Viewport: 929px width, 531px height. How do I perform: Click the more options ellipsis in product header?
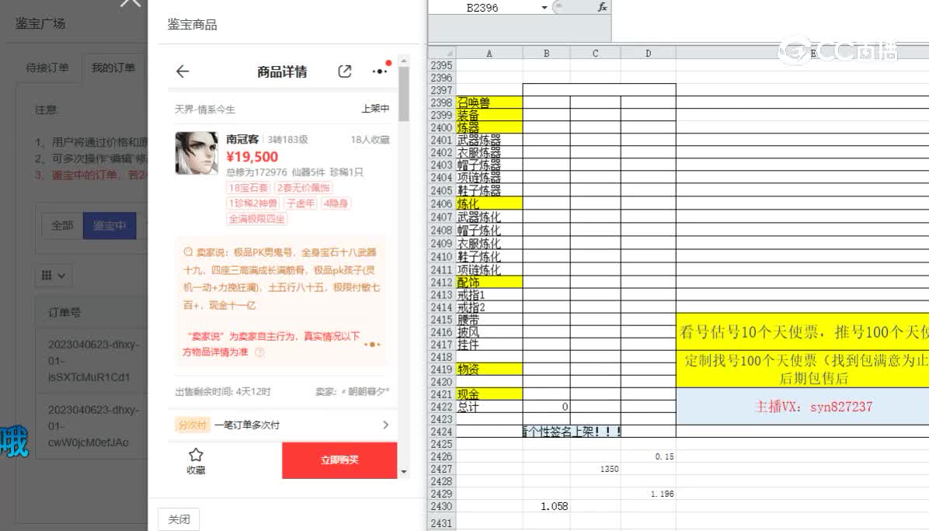tap(379, 71)
